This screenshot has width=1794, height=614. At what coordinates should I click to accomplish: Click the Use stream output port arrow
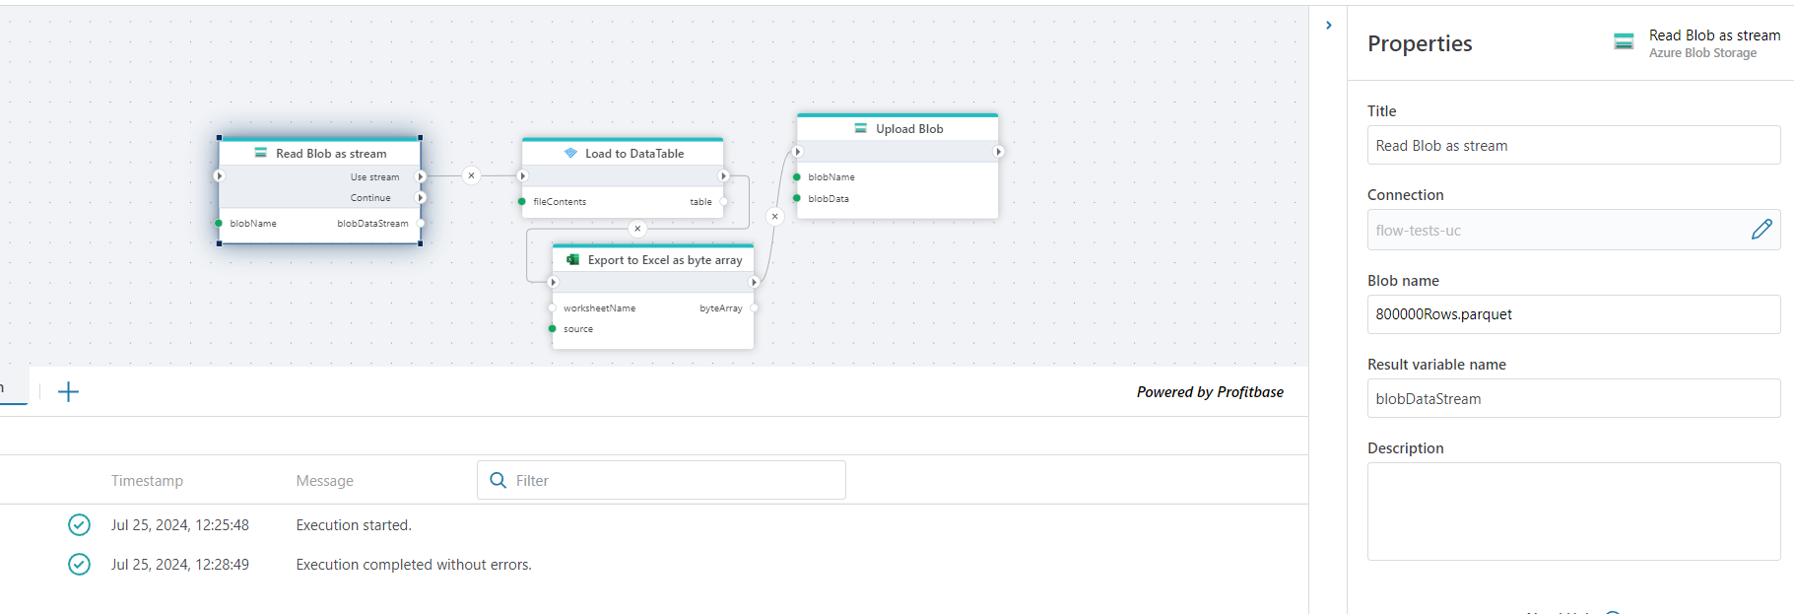tap(421, 177)
